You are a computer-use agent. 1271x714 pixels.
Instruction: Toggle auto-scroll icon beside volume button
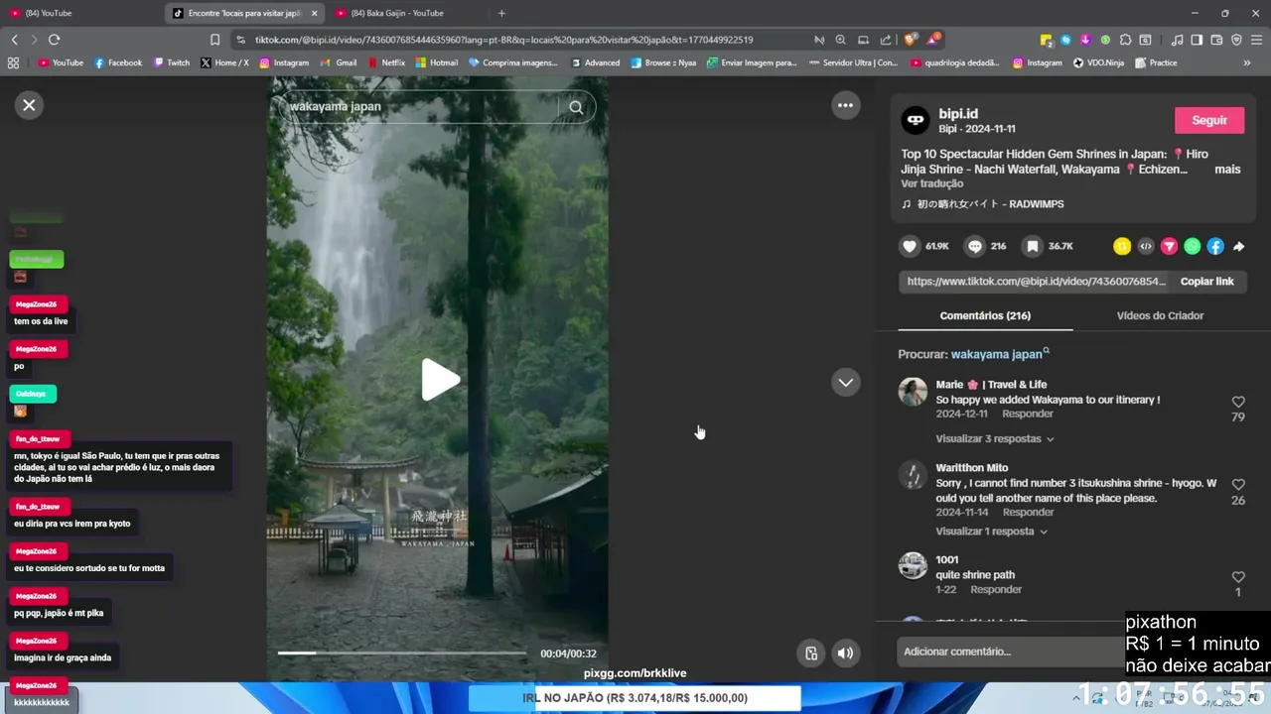[x=811, y=653]
